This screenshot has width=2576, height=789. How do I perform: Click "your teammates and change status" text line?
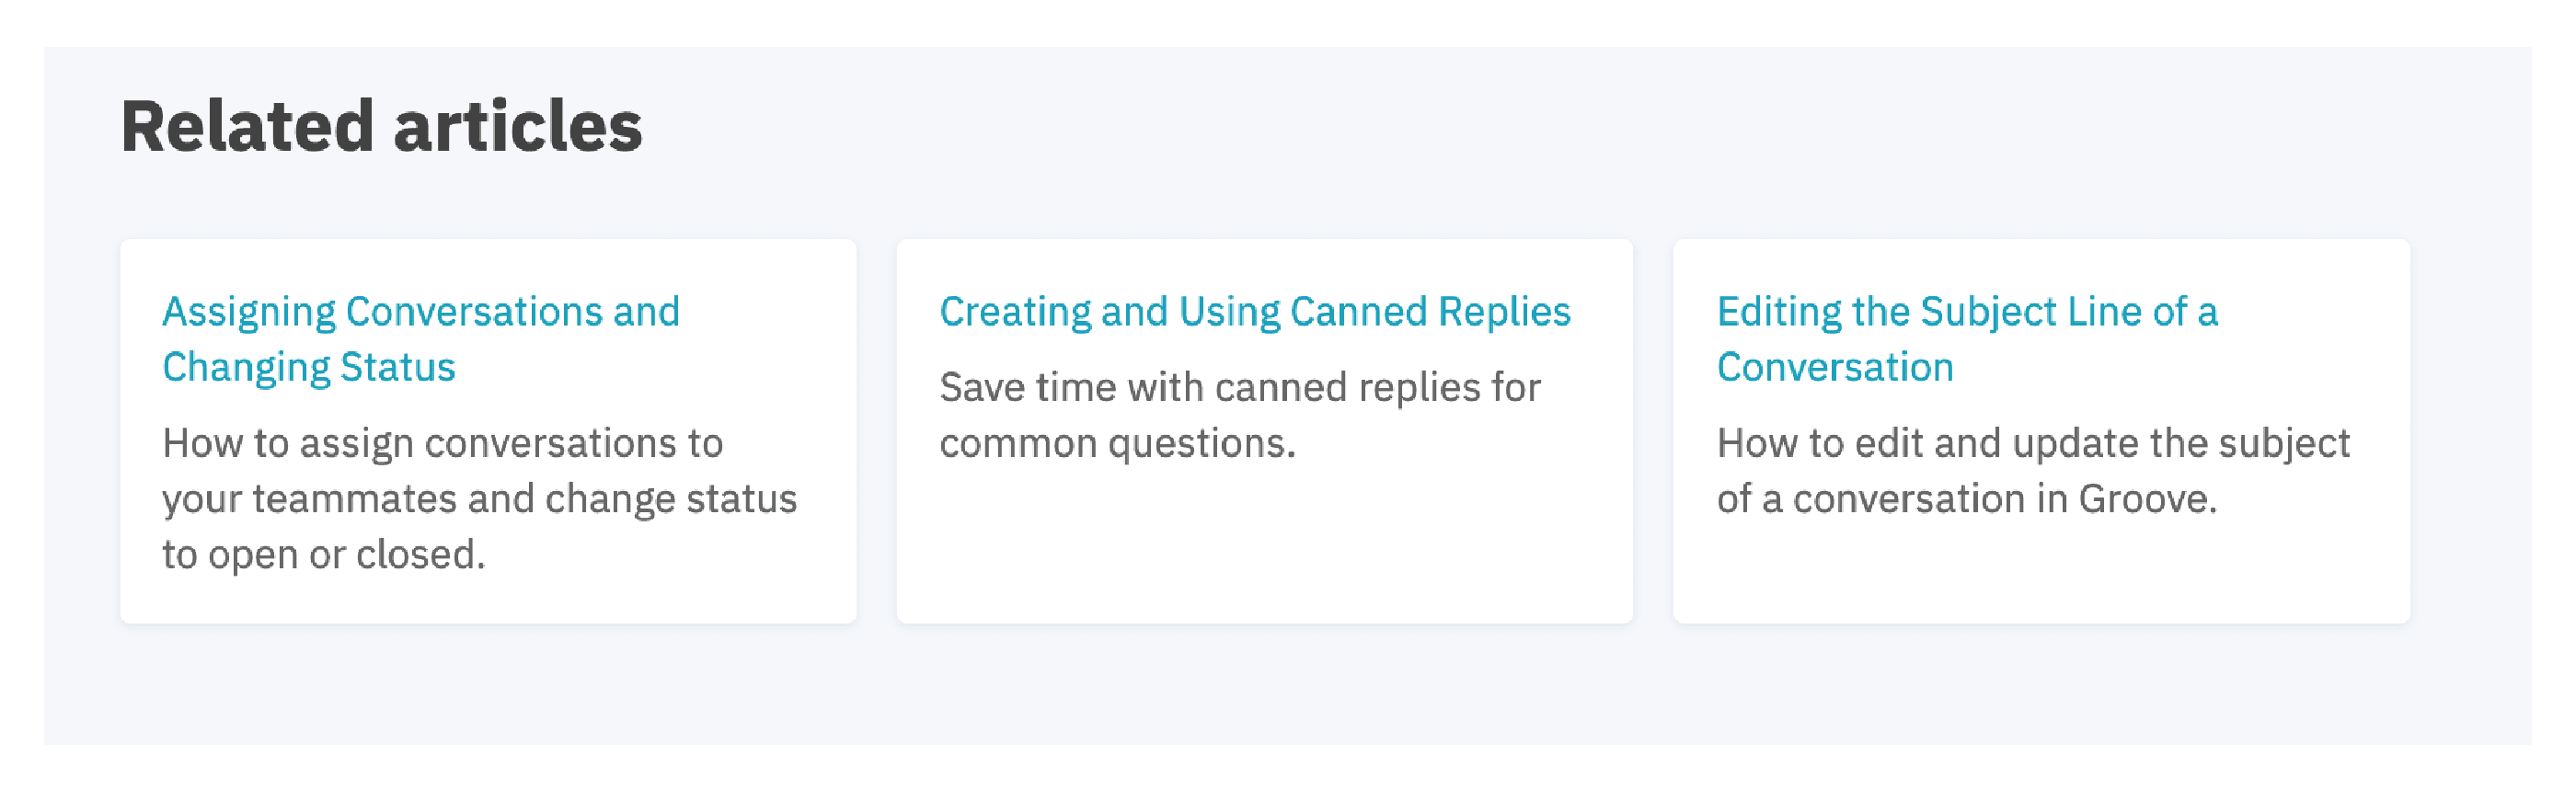coord(479,499)
